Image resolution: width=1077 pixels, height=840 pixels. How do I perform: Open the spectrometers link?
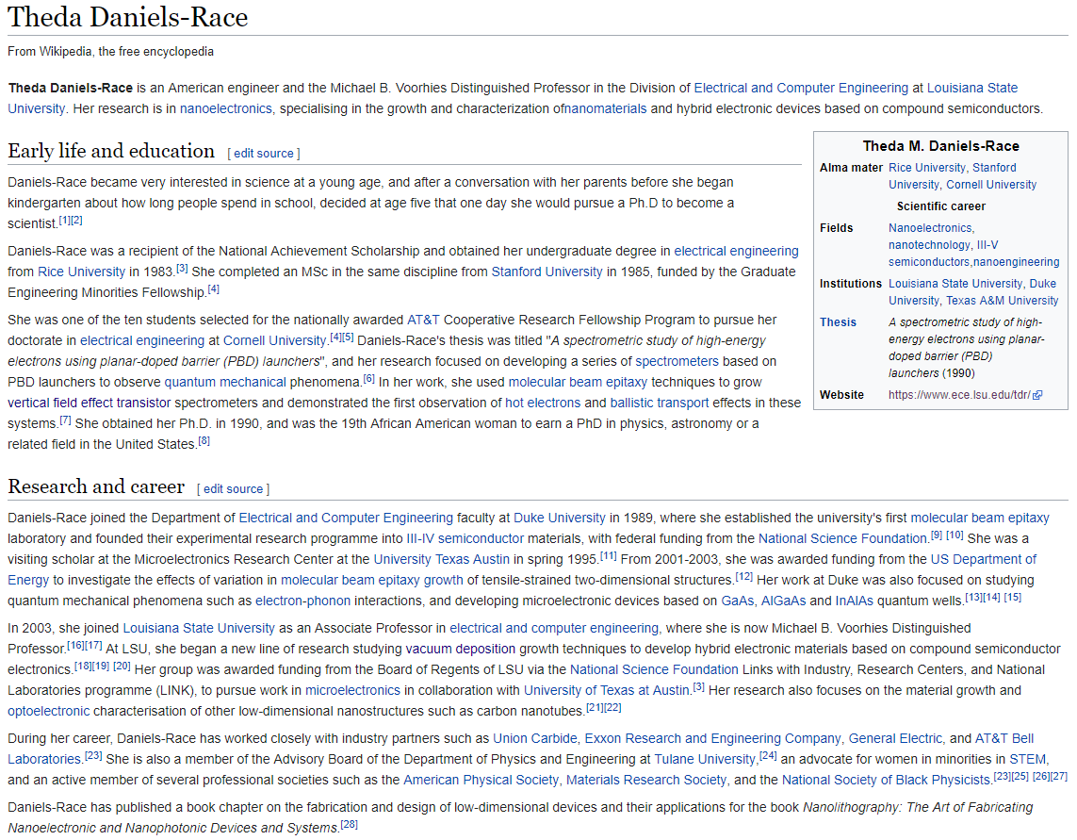677,361
